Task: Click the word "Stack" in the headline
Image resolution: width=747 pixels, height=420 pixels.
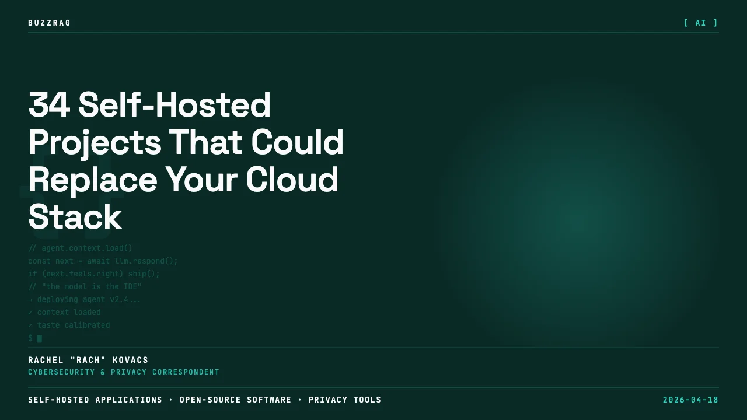Action: (x=75, y=217)
